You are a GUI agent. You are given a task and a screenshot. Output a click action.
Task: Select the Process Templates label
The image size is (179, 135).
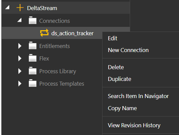(x=62, y=84)
